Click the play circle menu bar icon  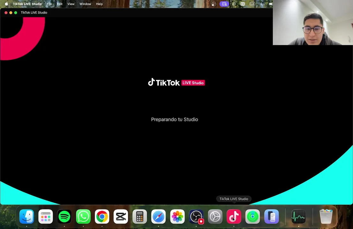click(x=234, y=4)
